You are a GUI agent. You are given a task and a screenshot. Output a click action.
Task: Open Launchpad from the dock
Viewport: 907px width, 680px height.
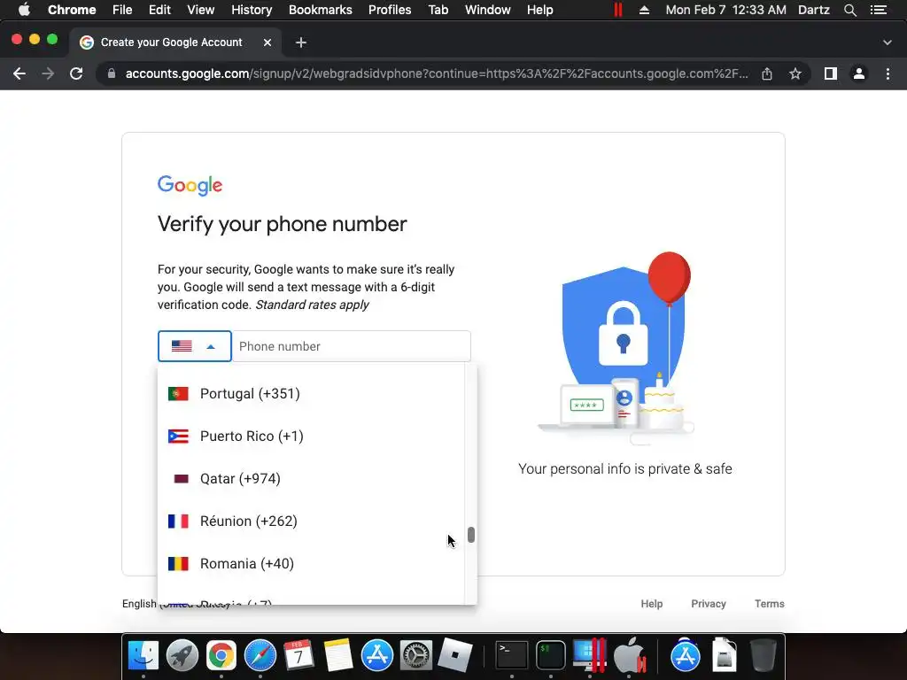tap(182, 656)
